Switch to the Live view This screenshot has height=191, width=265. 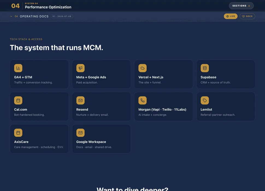pyautogui.click(x=231, y=16)
